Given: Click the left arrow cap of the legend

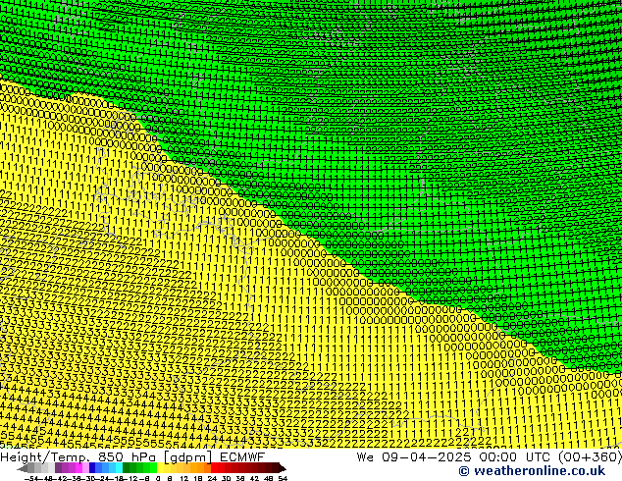Looking at the screenshot, I should (x=23, y=468).
